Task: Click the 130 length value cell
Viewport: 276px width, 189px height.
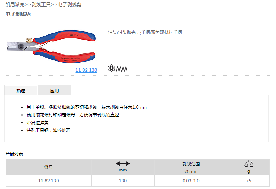Action: (123, 181)
